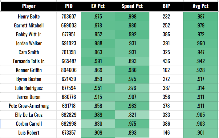This screenshot has width=219, height=138.
Task: Select the EV Pct header cell
Action: tap(98, 6)
